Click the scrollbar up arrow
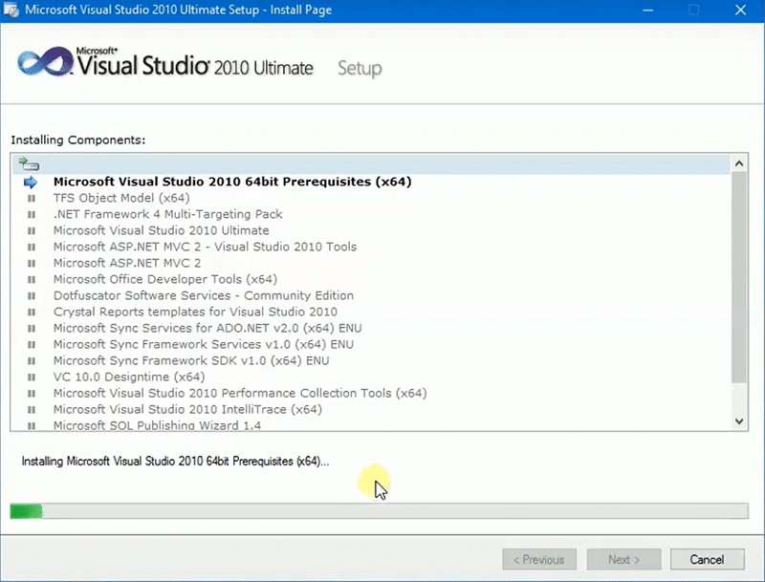765x582 pixels. click(739, 162)
